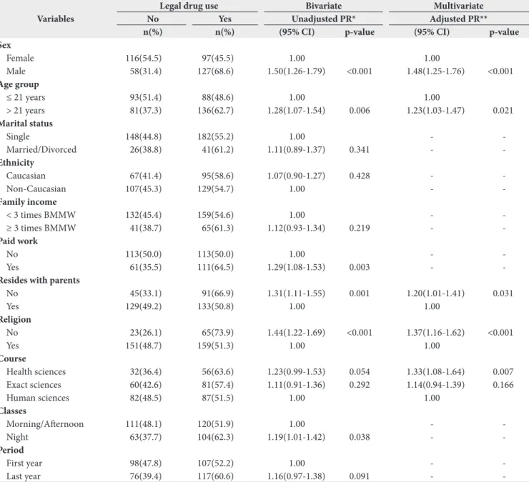Image resolution: width=529 pixels, height=482 pixels.
Task: Select the 'Married/Divorced' row label
Action: coord(41,150)
